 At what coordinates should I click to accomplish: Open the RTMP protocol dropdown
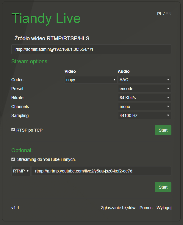21,171
